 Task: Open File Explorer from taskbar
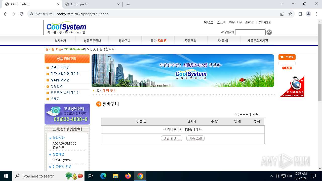pos(115,176)
